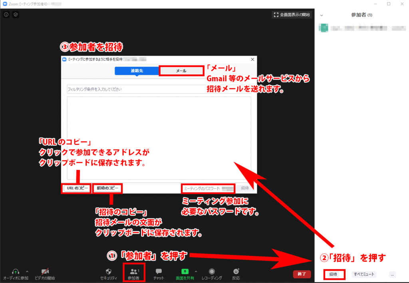The width and height of the screenshot is (409, 283).
Task: Open the Security shield icon
Action: (x=109, y=271)
